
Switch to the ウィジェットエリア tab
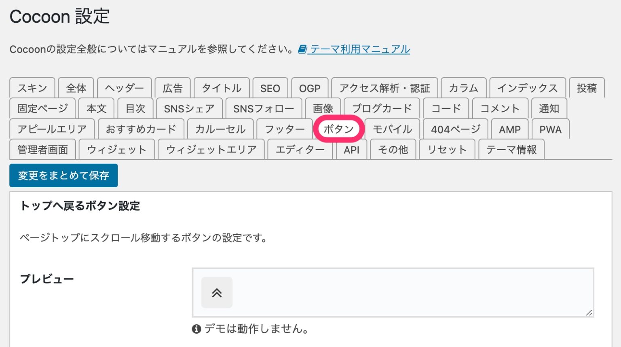tap(211, 149)
